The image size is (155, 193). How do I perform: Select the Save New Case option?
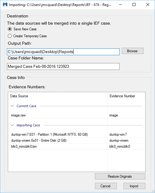[x=10, y=29]
